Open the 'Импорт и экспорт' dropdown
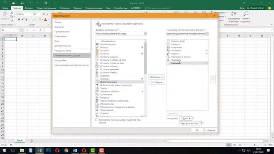The width and height of the screenshot is (274, 154). (191, 123)
